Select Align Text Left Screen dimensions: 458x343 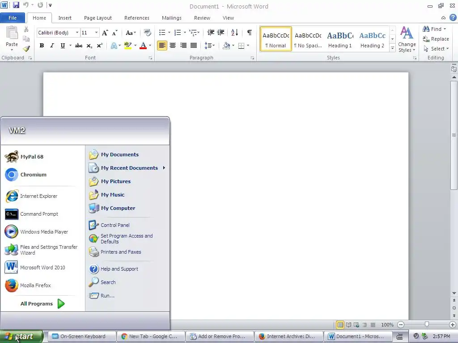point(162,46)
